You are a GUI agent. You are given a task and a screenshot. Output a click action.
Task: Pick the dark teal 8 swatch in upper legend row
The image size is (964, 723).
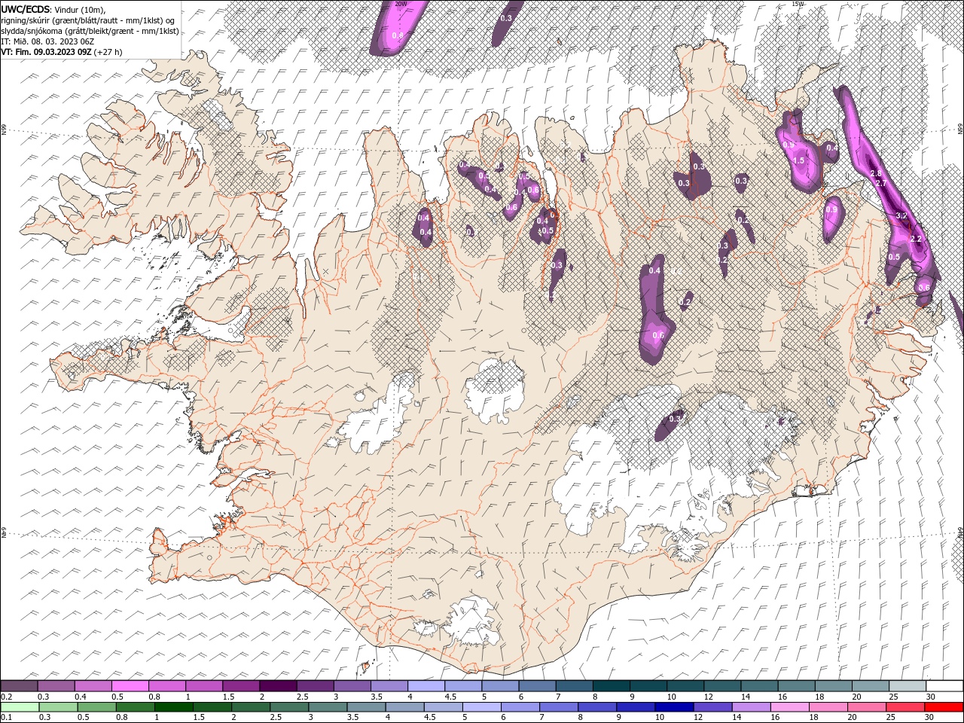coord(612,686)
